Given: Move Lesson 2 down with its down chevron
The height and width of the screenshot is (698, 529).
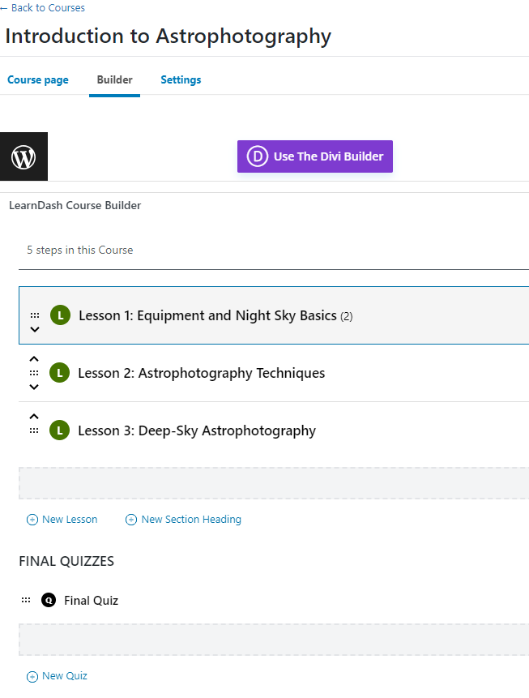Looking at the screenshot, I should pos(34,387).
